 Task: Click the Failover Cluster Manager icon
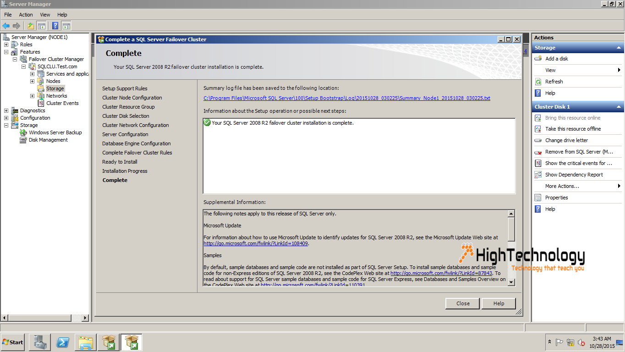23,59
